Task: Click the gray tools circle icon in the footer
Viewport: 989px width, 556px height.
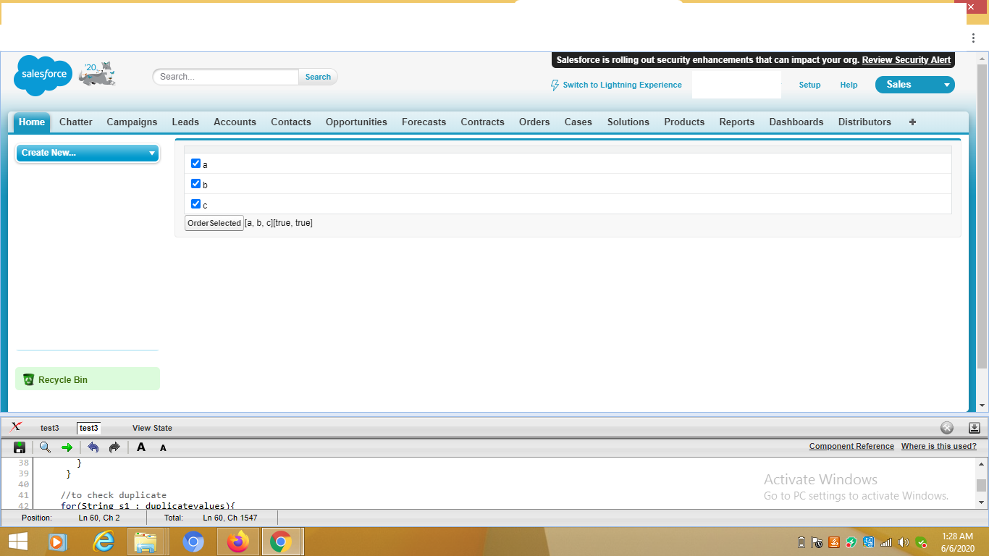Action: [x=946, y=428]
